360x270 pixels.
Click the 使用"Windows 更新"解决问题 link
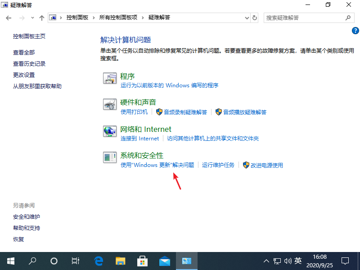pyautogui.click(x=157, y=165)
